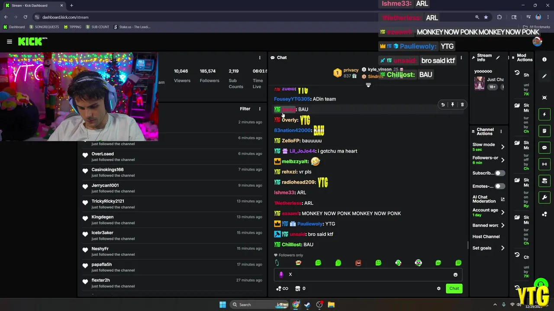This screenshot has width=554, height=311.
Task: Open the hamburger navigation menu
Action: (x=9, y=41)
